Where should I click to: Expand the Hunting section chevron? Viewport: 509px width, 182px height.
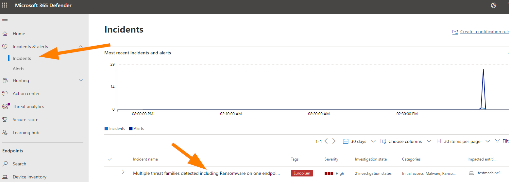point(81,80)
